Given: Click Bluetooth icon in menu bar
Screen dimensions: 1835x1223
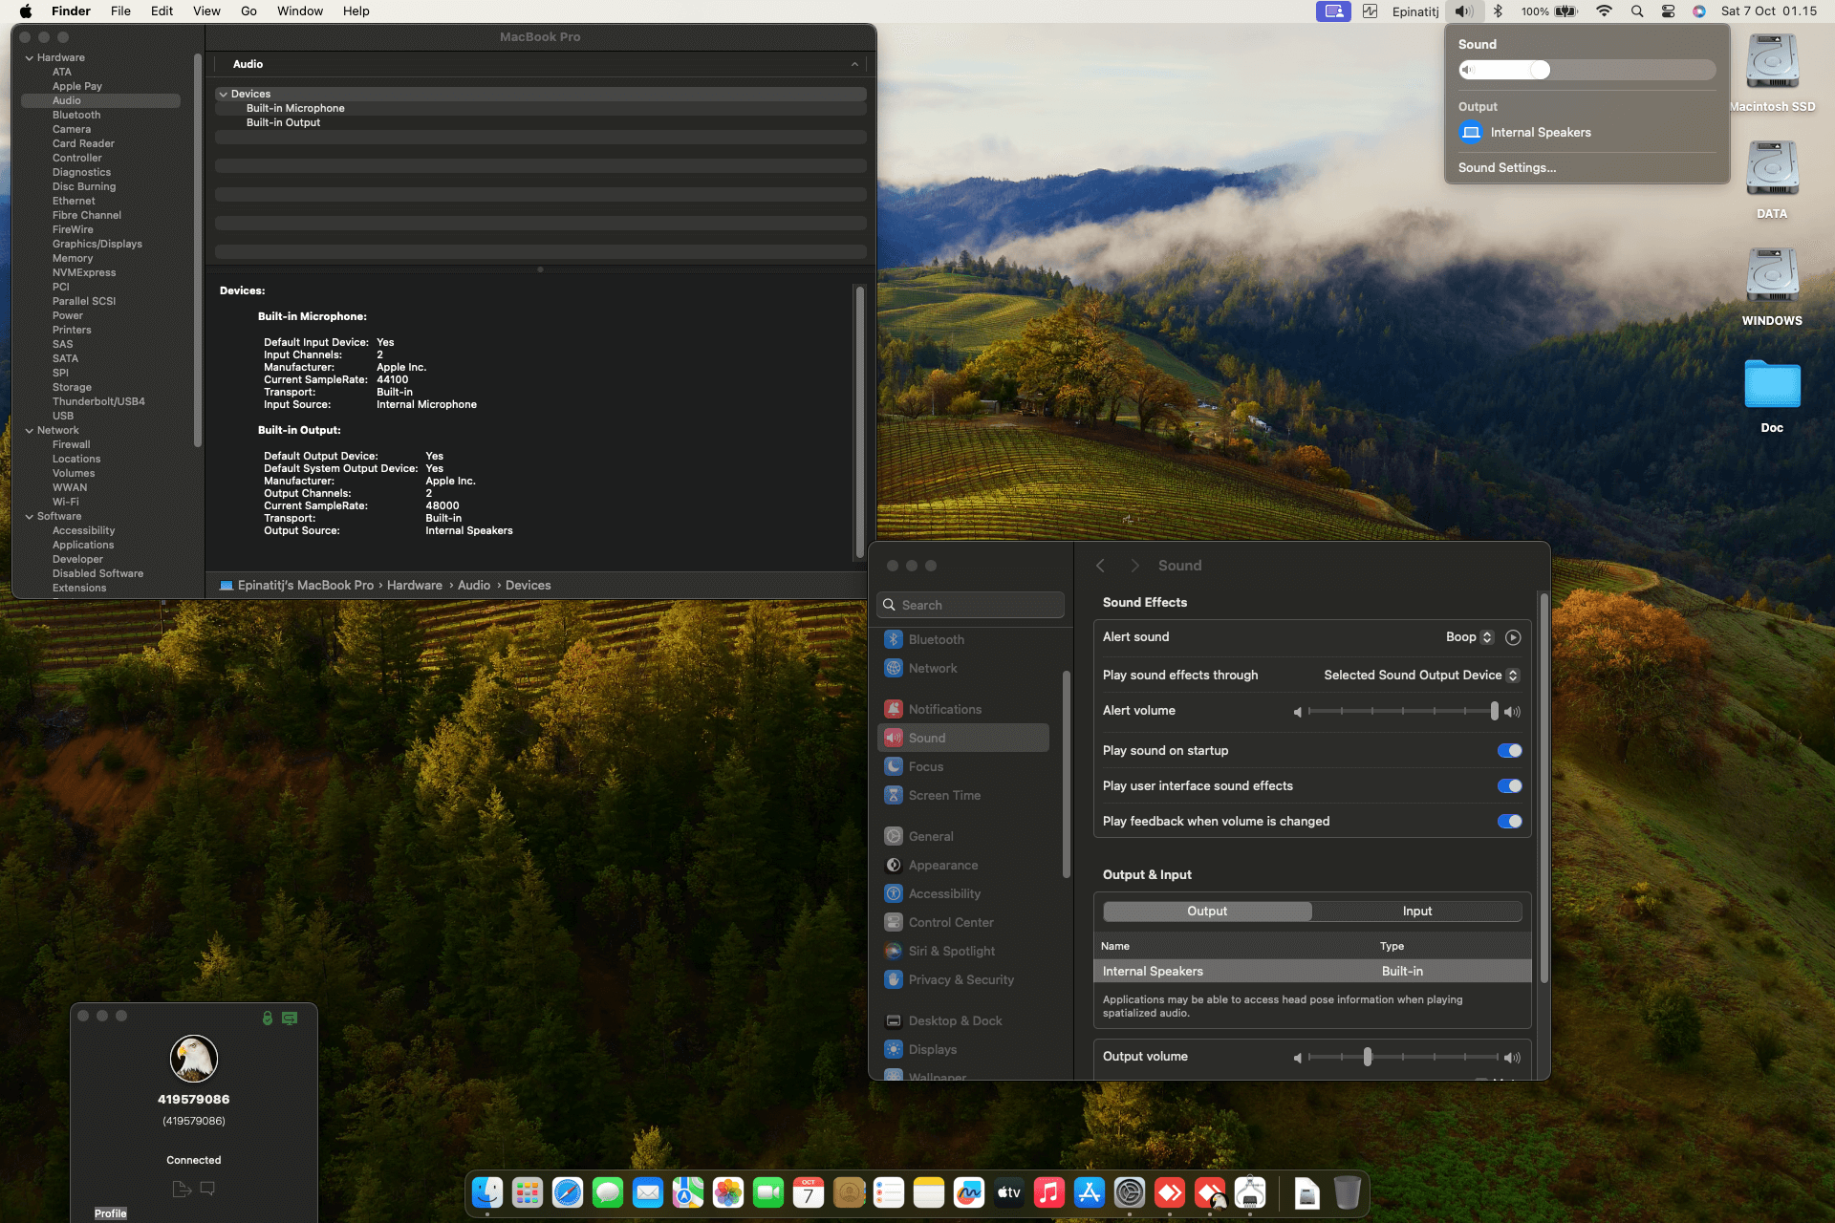Looking at the screenshot, I should pos(1498,11).
